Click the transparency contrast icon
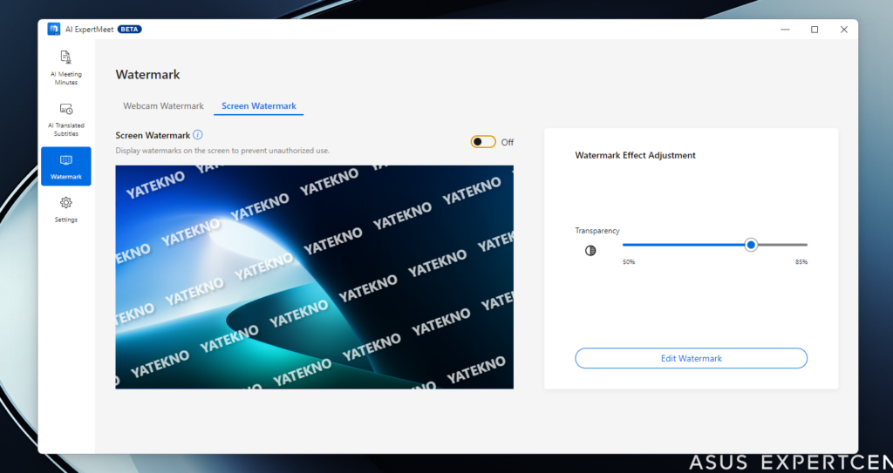 point(590,251)
